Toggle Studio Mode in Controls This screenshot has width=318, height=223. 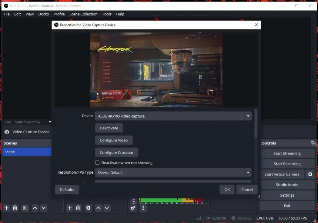(287, 185)
